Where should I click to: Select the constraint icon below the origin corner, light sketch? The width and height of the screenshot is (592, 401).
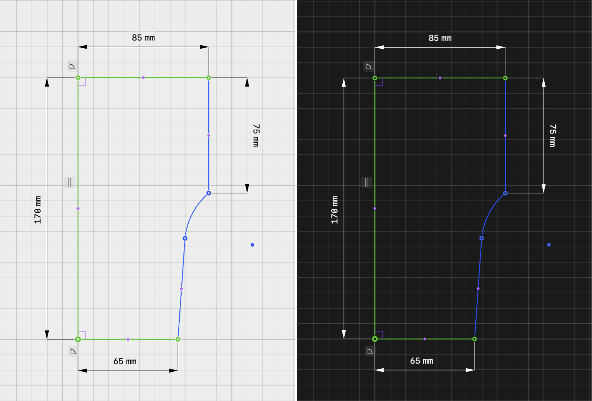73,351
